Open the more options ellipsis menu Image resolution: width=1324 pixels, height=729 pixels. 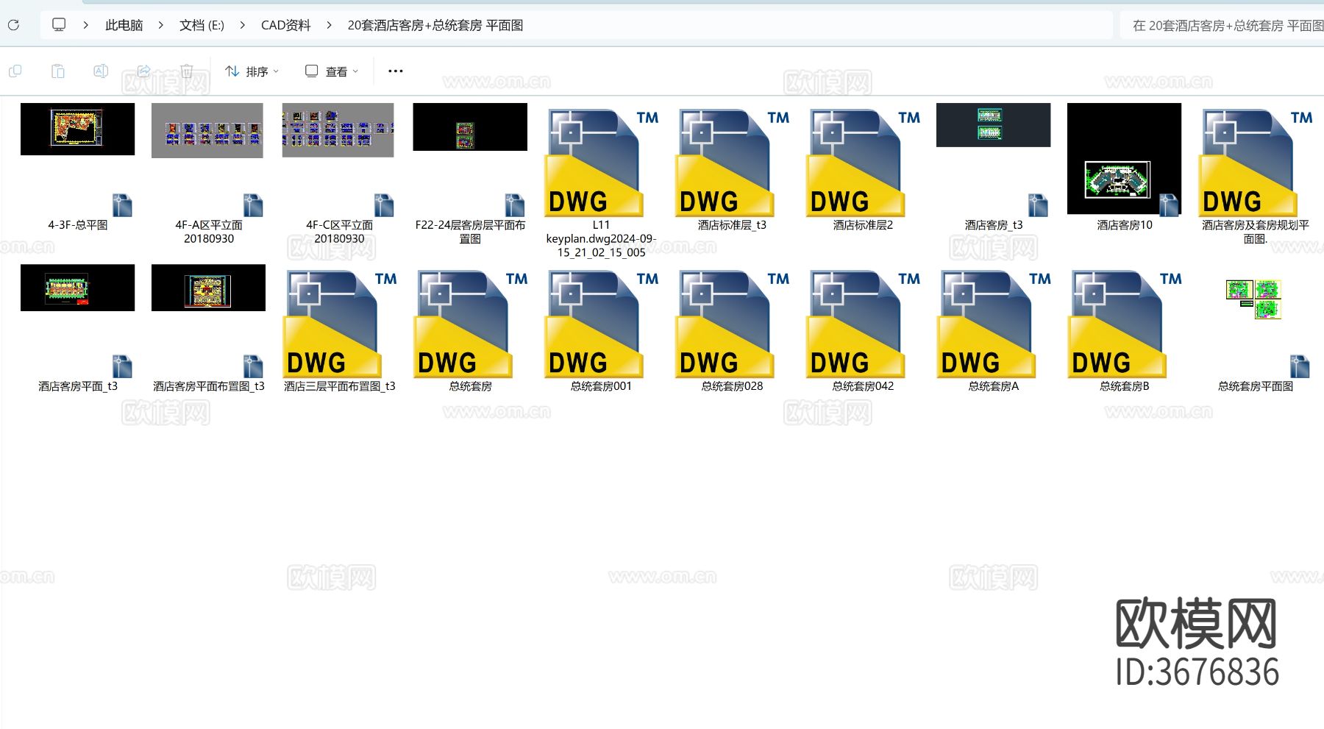[396, 71]
